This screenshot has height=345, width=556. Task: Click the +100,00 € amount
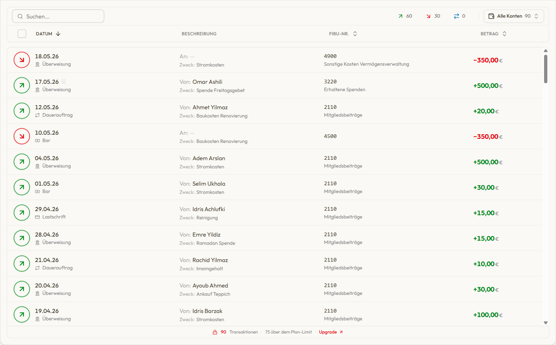pos(488,315)
